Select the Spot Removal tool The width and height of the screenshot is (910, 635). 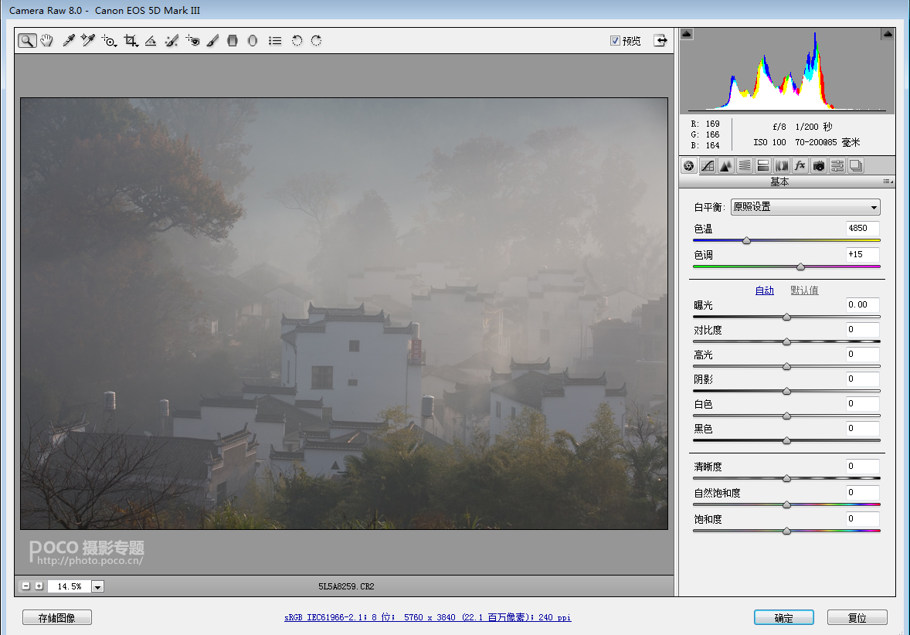(x=171, y=41)
